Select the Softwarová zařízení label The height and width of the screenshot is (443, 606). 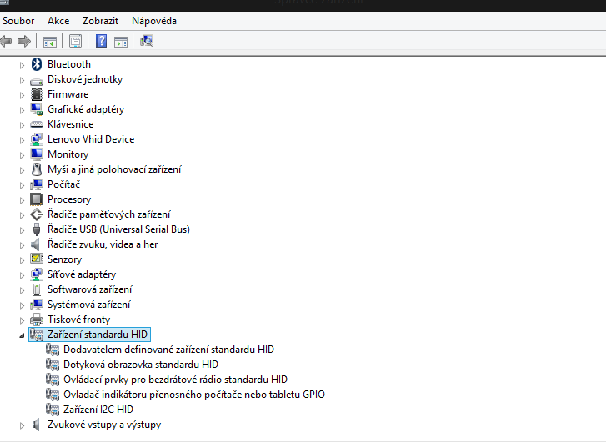tap(90, 289)
